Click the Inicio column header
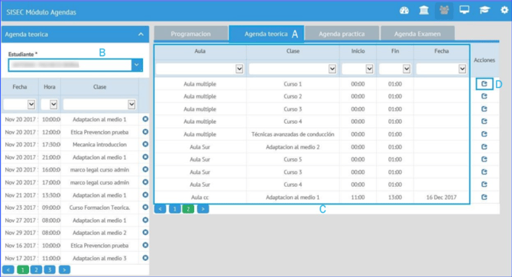 pyautogui.click(x=358, y=51)
